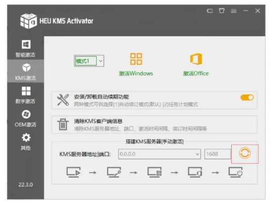The image size is (272, 204).
Task: Click the first monitor play step icon
Action: (x=73, y=172)
